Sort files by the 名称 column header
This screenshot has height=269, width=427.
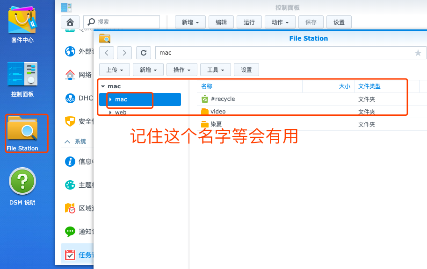pos(207,86)
